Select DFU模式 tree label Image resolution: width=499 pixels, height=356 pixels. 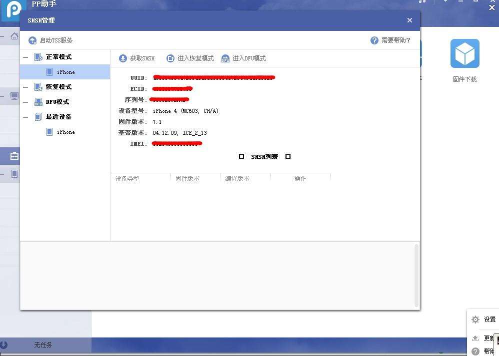coord(57,102)
